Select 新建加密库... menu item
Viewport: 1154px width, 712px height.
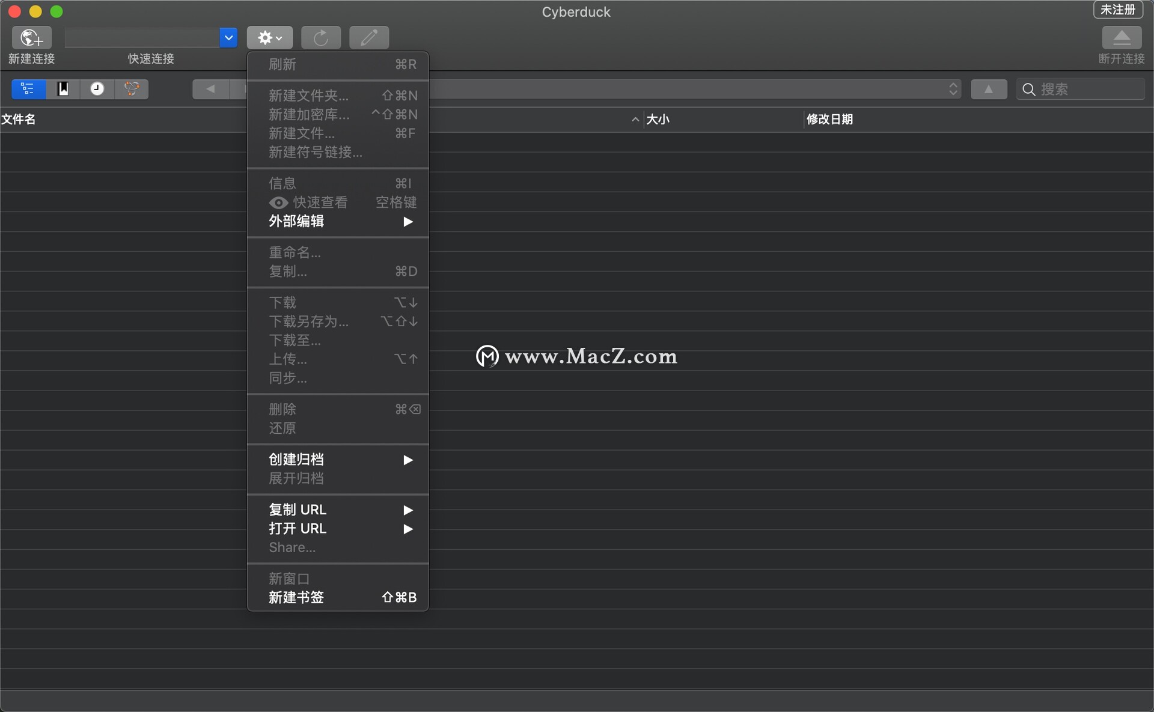338,114
